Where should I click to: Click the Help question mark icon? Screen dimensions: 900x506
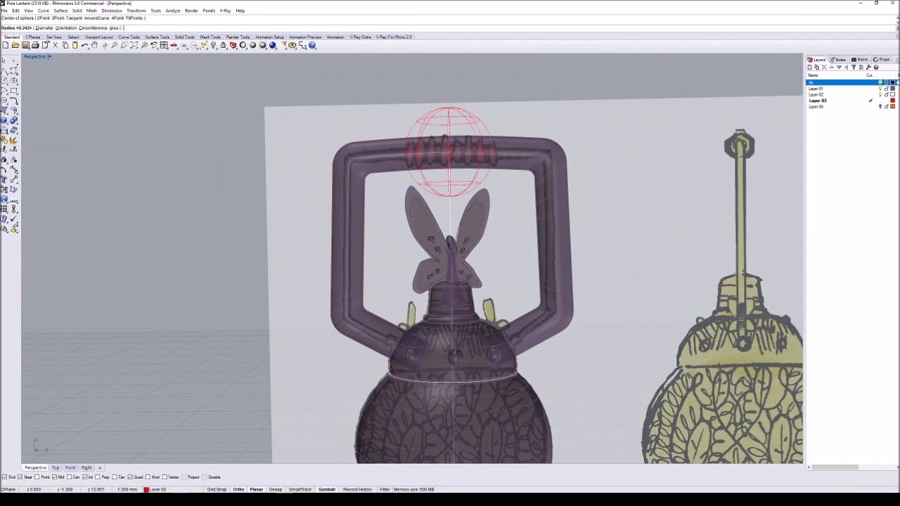(x=312, y=45)
